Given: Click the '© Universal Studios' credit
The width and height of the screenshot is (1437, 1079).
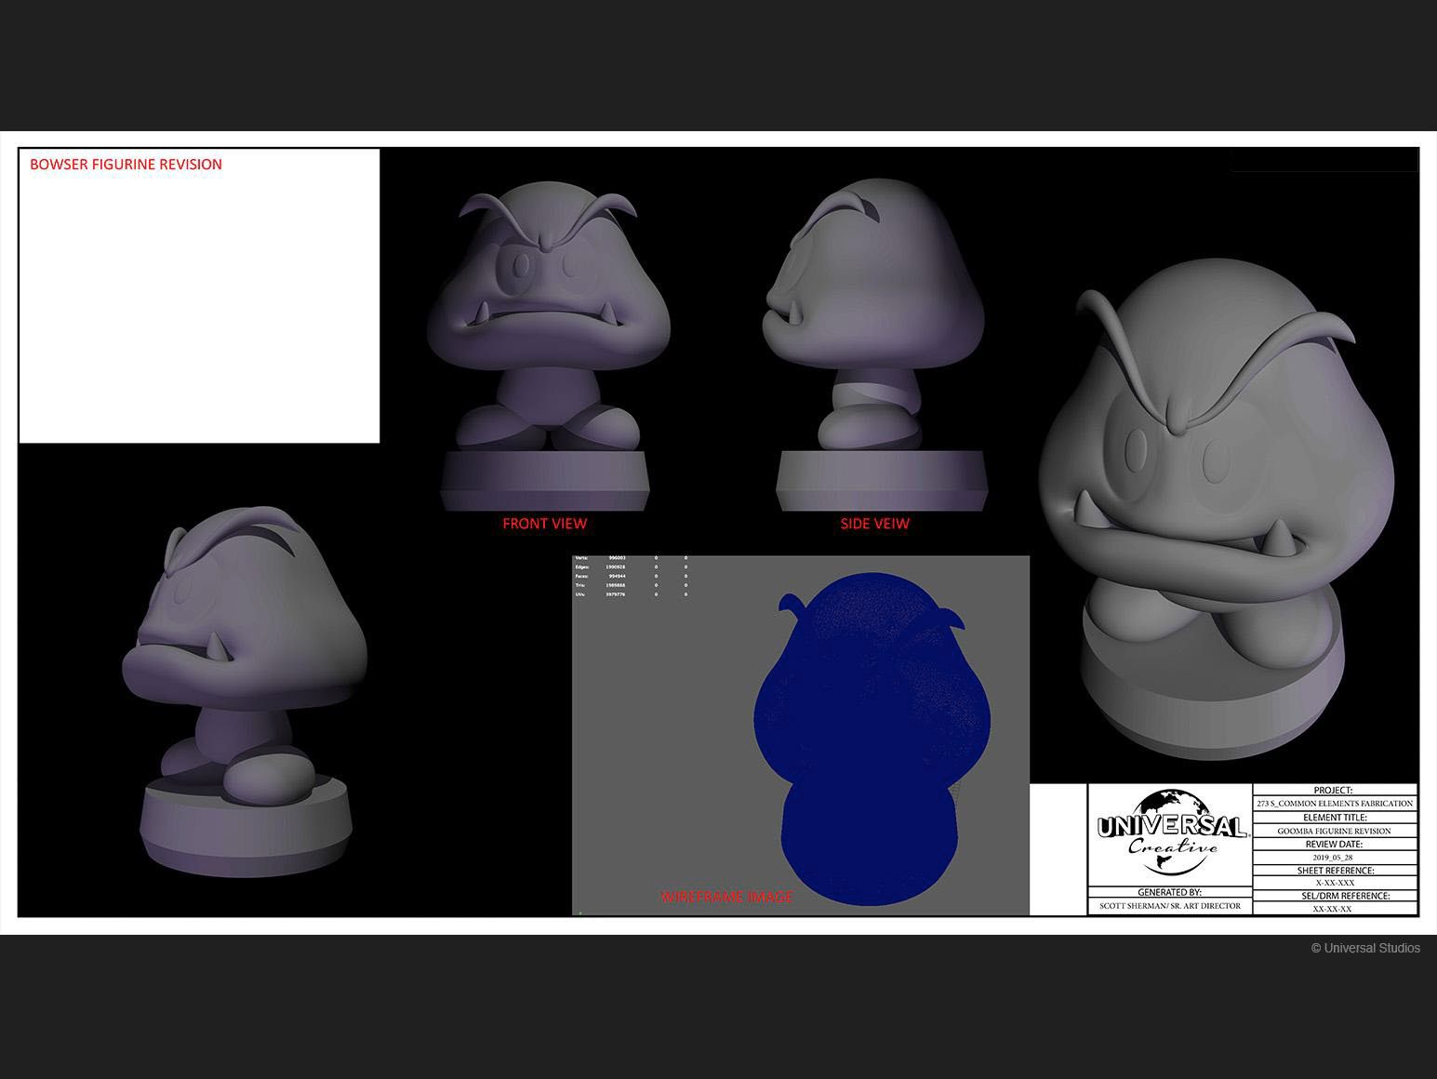Looking at the screenshot, I should point(1365,949).
